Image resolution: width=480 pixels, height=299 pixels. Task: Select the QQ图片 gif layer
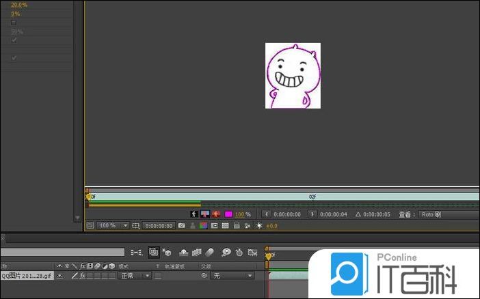click(x=26, y=276)
